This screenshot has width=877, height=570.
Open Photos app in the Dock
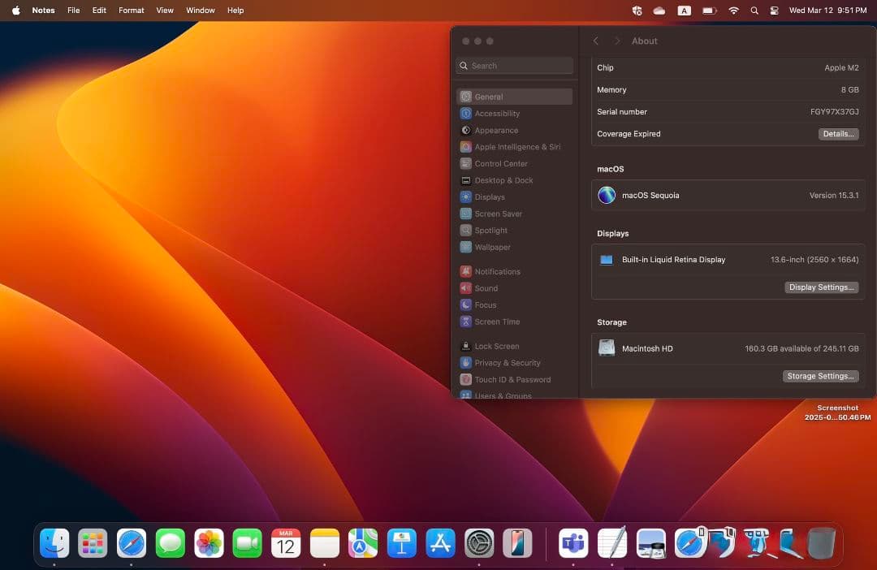point(209,543)
